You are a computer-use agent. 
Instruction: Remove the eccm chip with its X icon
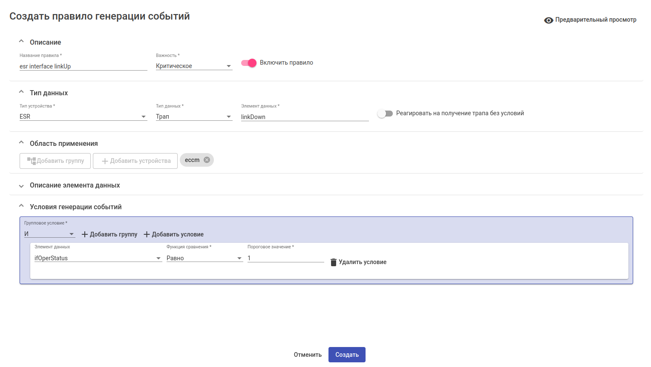coord(207,160)
